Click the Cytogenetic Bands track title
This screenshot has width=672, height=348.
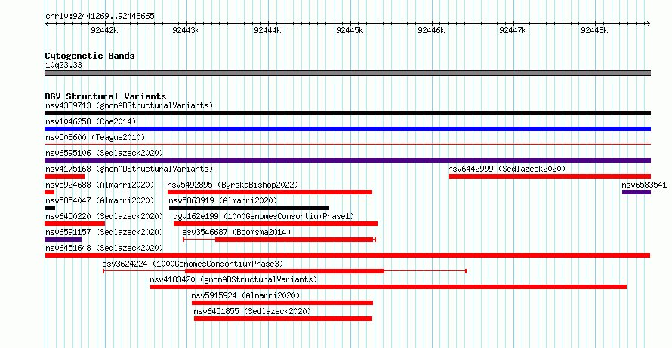[90, 56]
